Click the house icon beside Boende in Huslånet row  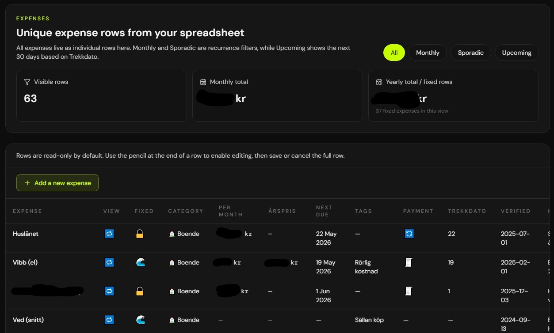coord(172,234)
